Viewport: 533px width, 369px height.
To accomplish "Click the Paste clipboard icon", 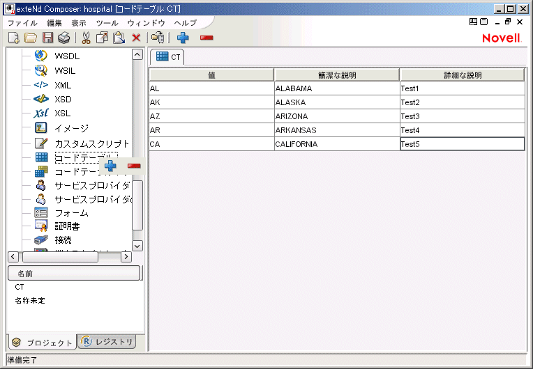I will click(119, 38).
